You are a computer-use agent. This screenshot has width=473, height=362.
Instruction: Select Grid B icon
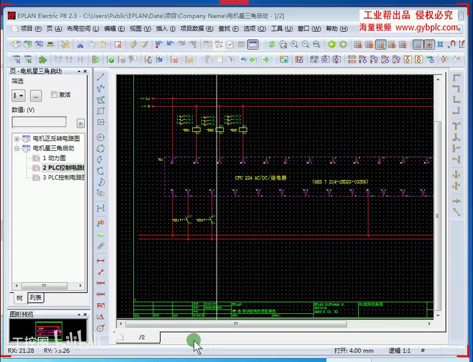tap(369, 45)
